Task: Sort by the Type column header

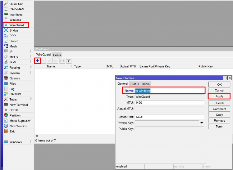Action: click(90, 66)
